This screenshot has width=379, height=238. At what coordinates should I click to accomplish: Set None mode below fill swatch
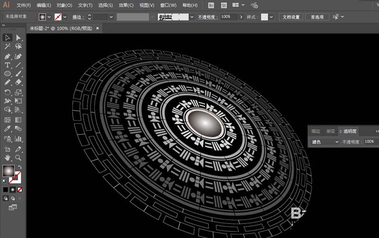(20, 190)
